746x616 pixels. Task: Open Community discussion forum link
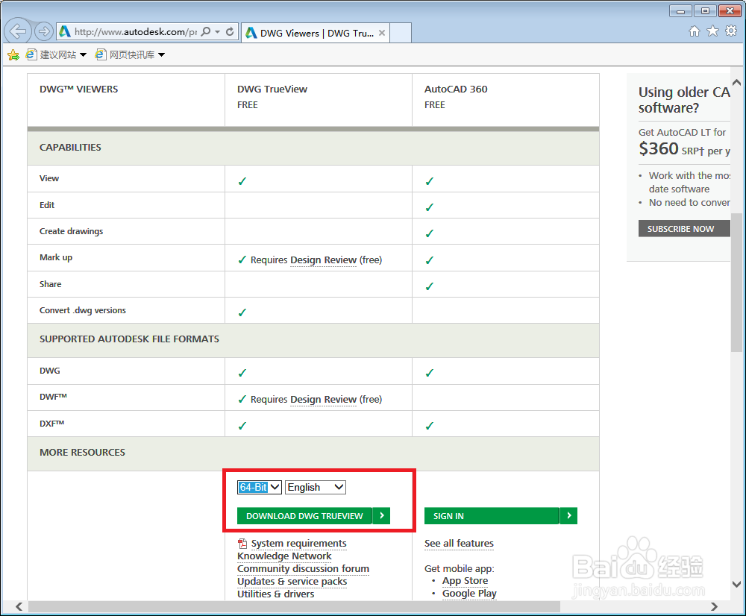coord(303,569)
